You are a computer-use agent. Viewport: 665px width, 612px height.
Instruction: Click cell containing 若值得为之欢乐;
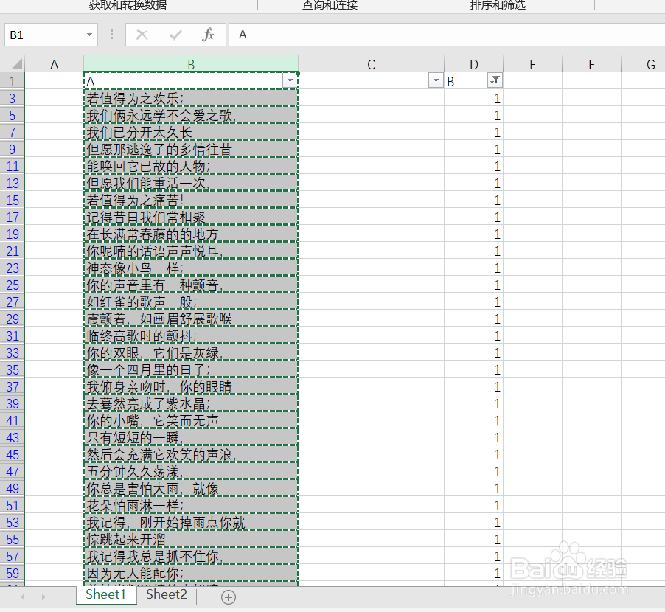tap(191, 98)
